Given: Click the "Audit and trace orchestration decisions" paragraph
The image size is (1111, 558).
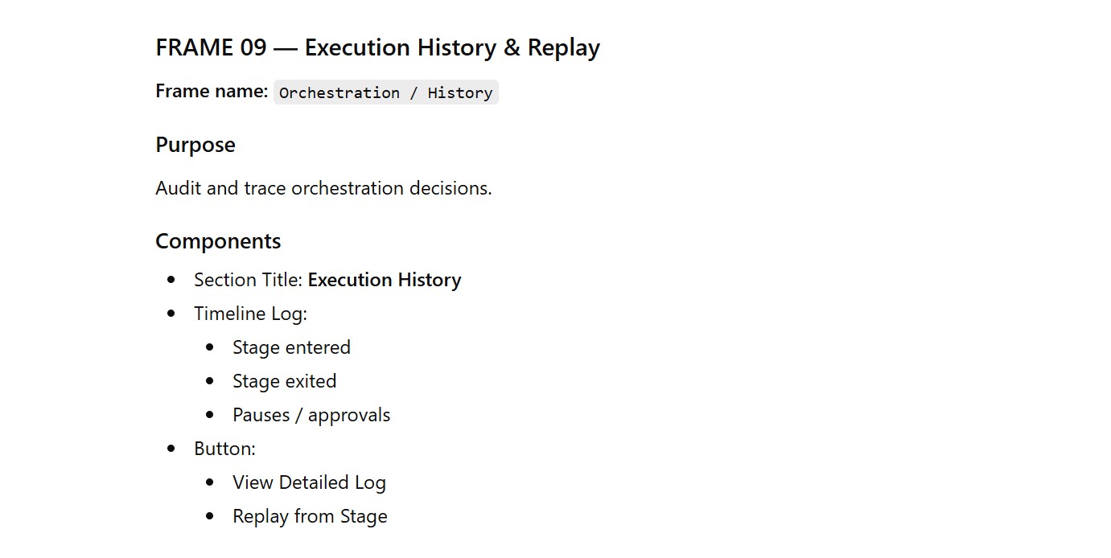Looking at the screenshot, I should click(323, 188).
